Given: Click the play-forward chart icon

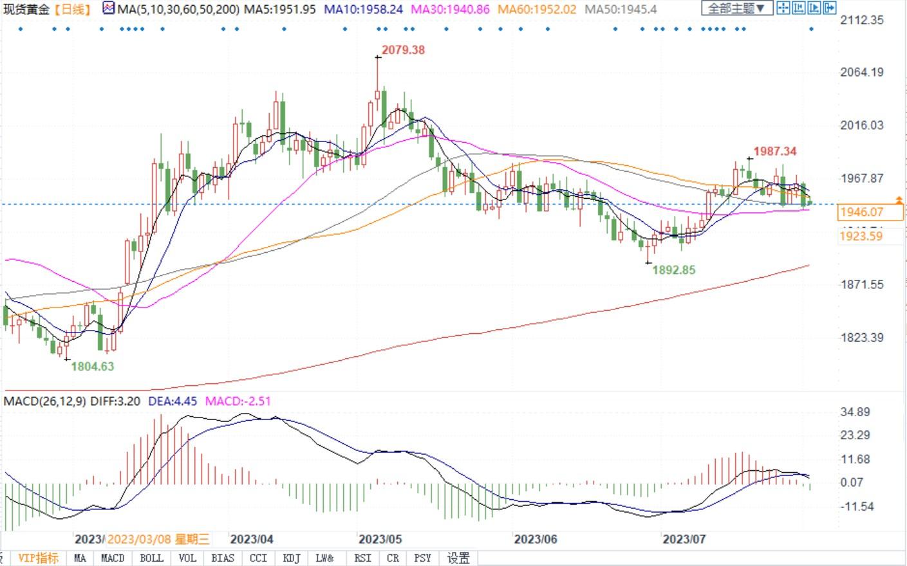Looking at the screenshot, I should click(x=814, y=8).
